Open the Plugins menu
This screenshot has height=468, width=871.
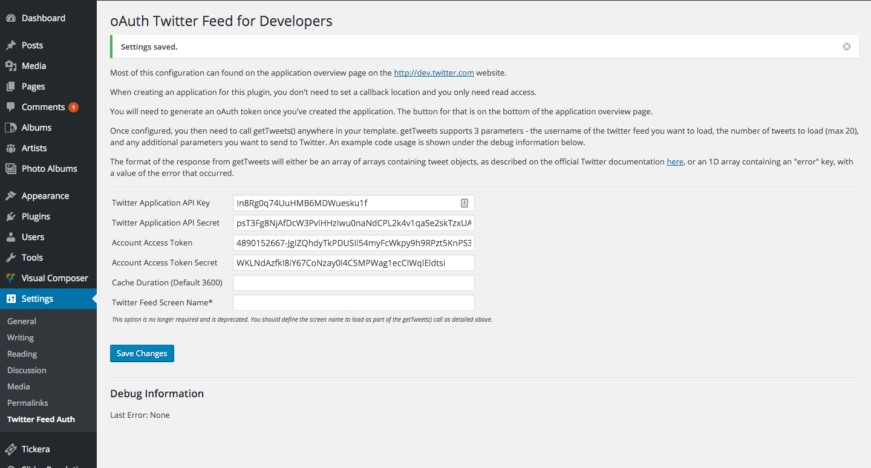coord(48,216)
